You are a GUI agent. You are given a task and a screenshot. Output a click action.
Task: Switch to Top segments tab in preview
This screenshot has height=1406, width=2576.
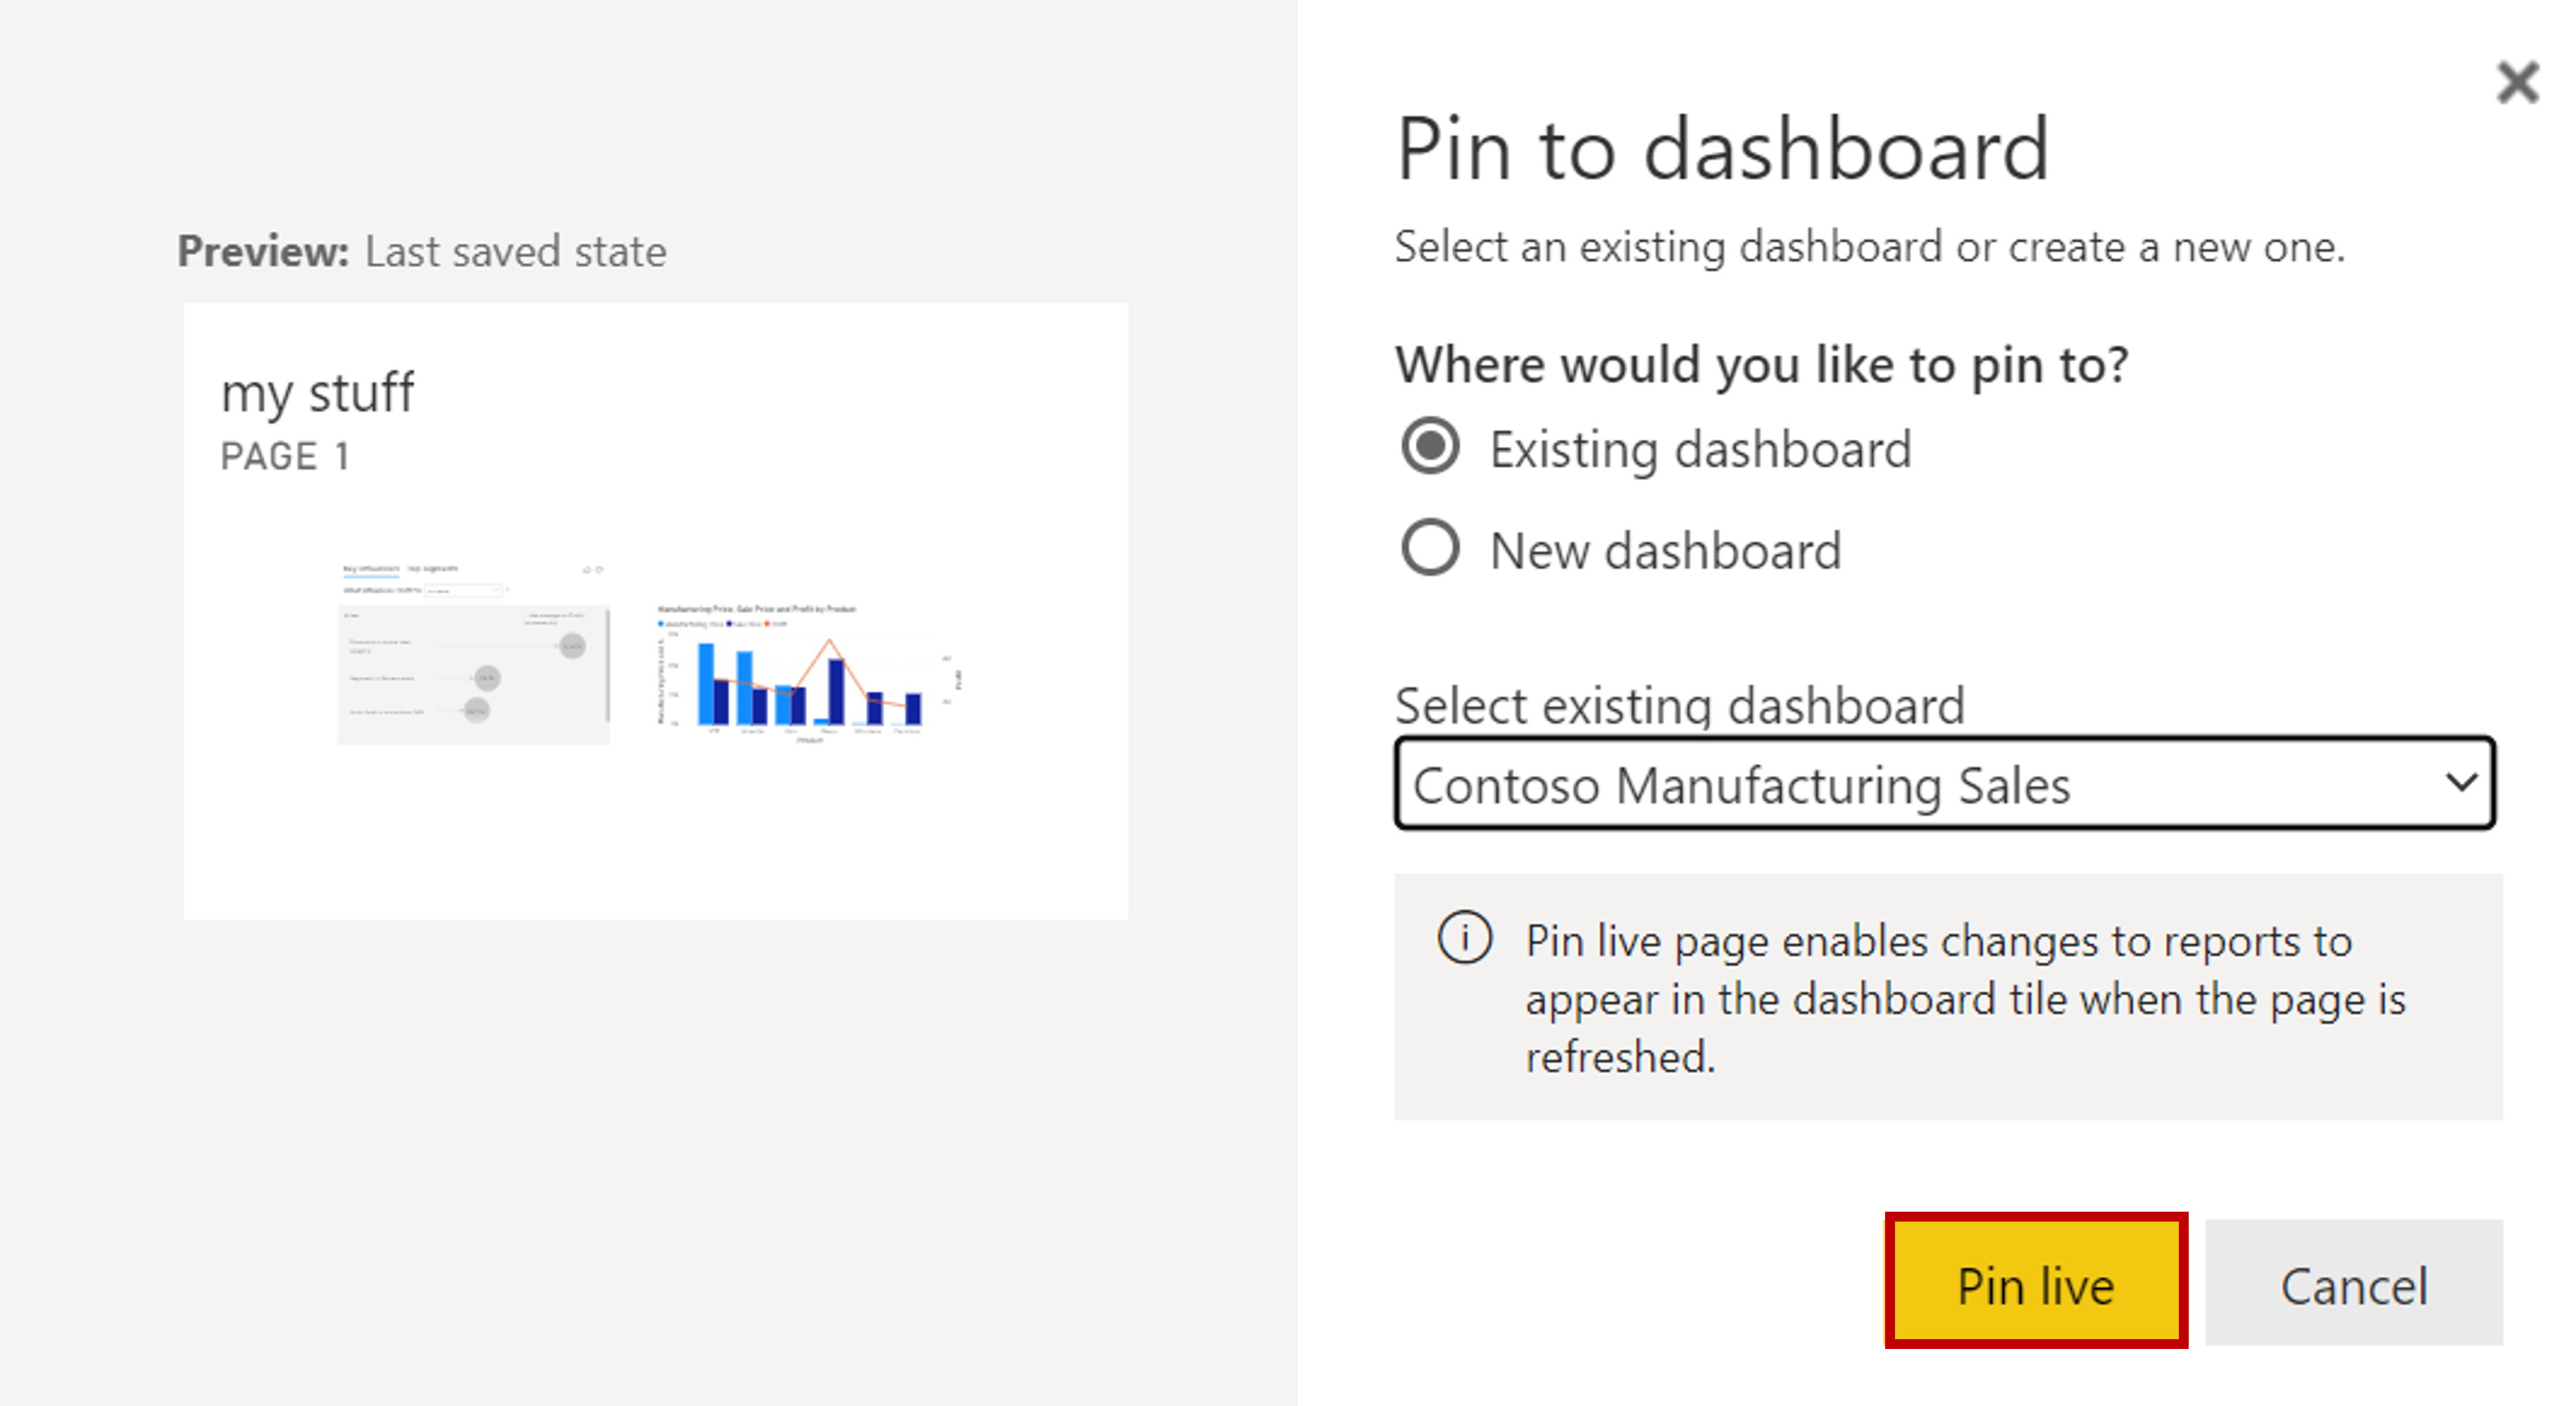coord(433,569)
